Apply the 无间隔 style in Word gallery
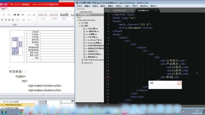205x115 pixels. (53, 17)
